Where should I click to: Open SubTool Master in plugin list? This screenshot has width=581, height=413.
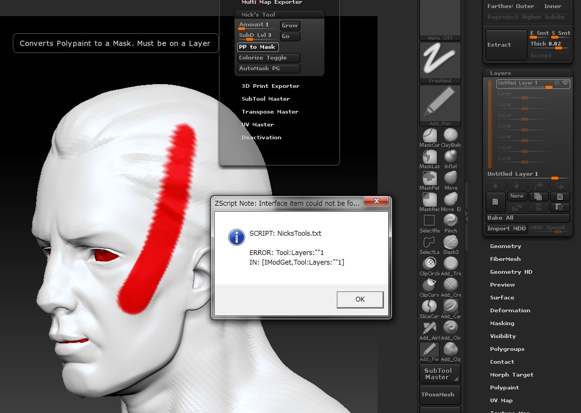tap(266, 99)
